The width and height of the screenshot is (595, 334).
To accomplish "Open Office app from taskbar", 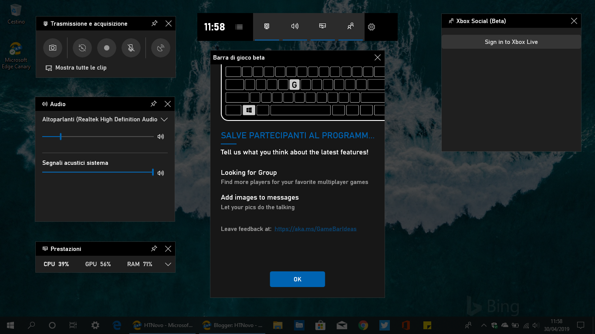I will [x=406, y=325].
